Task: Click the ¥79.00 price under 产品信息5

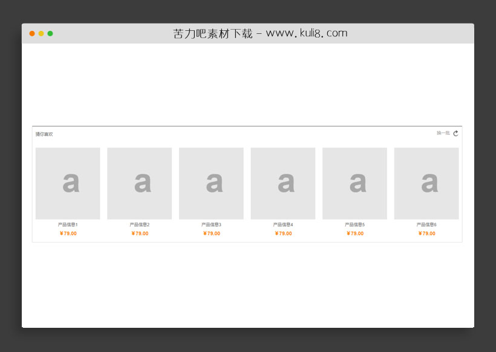Action: 354,233
